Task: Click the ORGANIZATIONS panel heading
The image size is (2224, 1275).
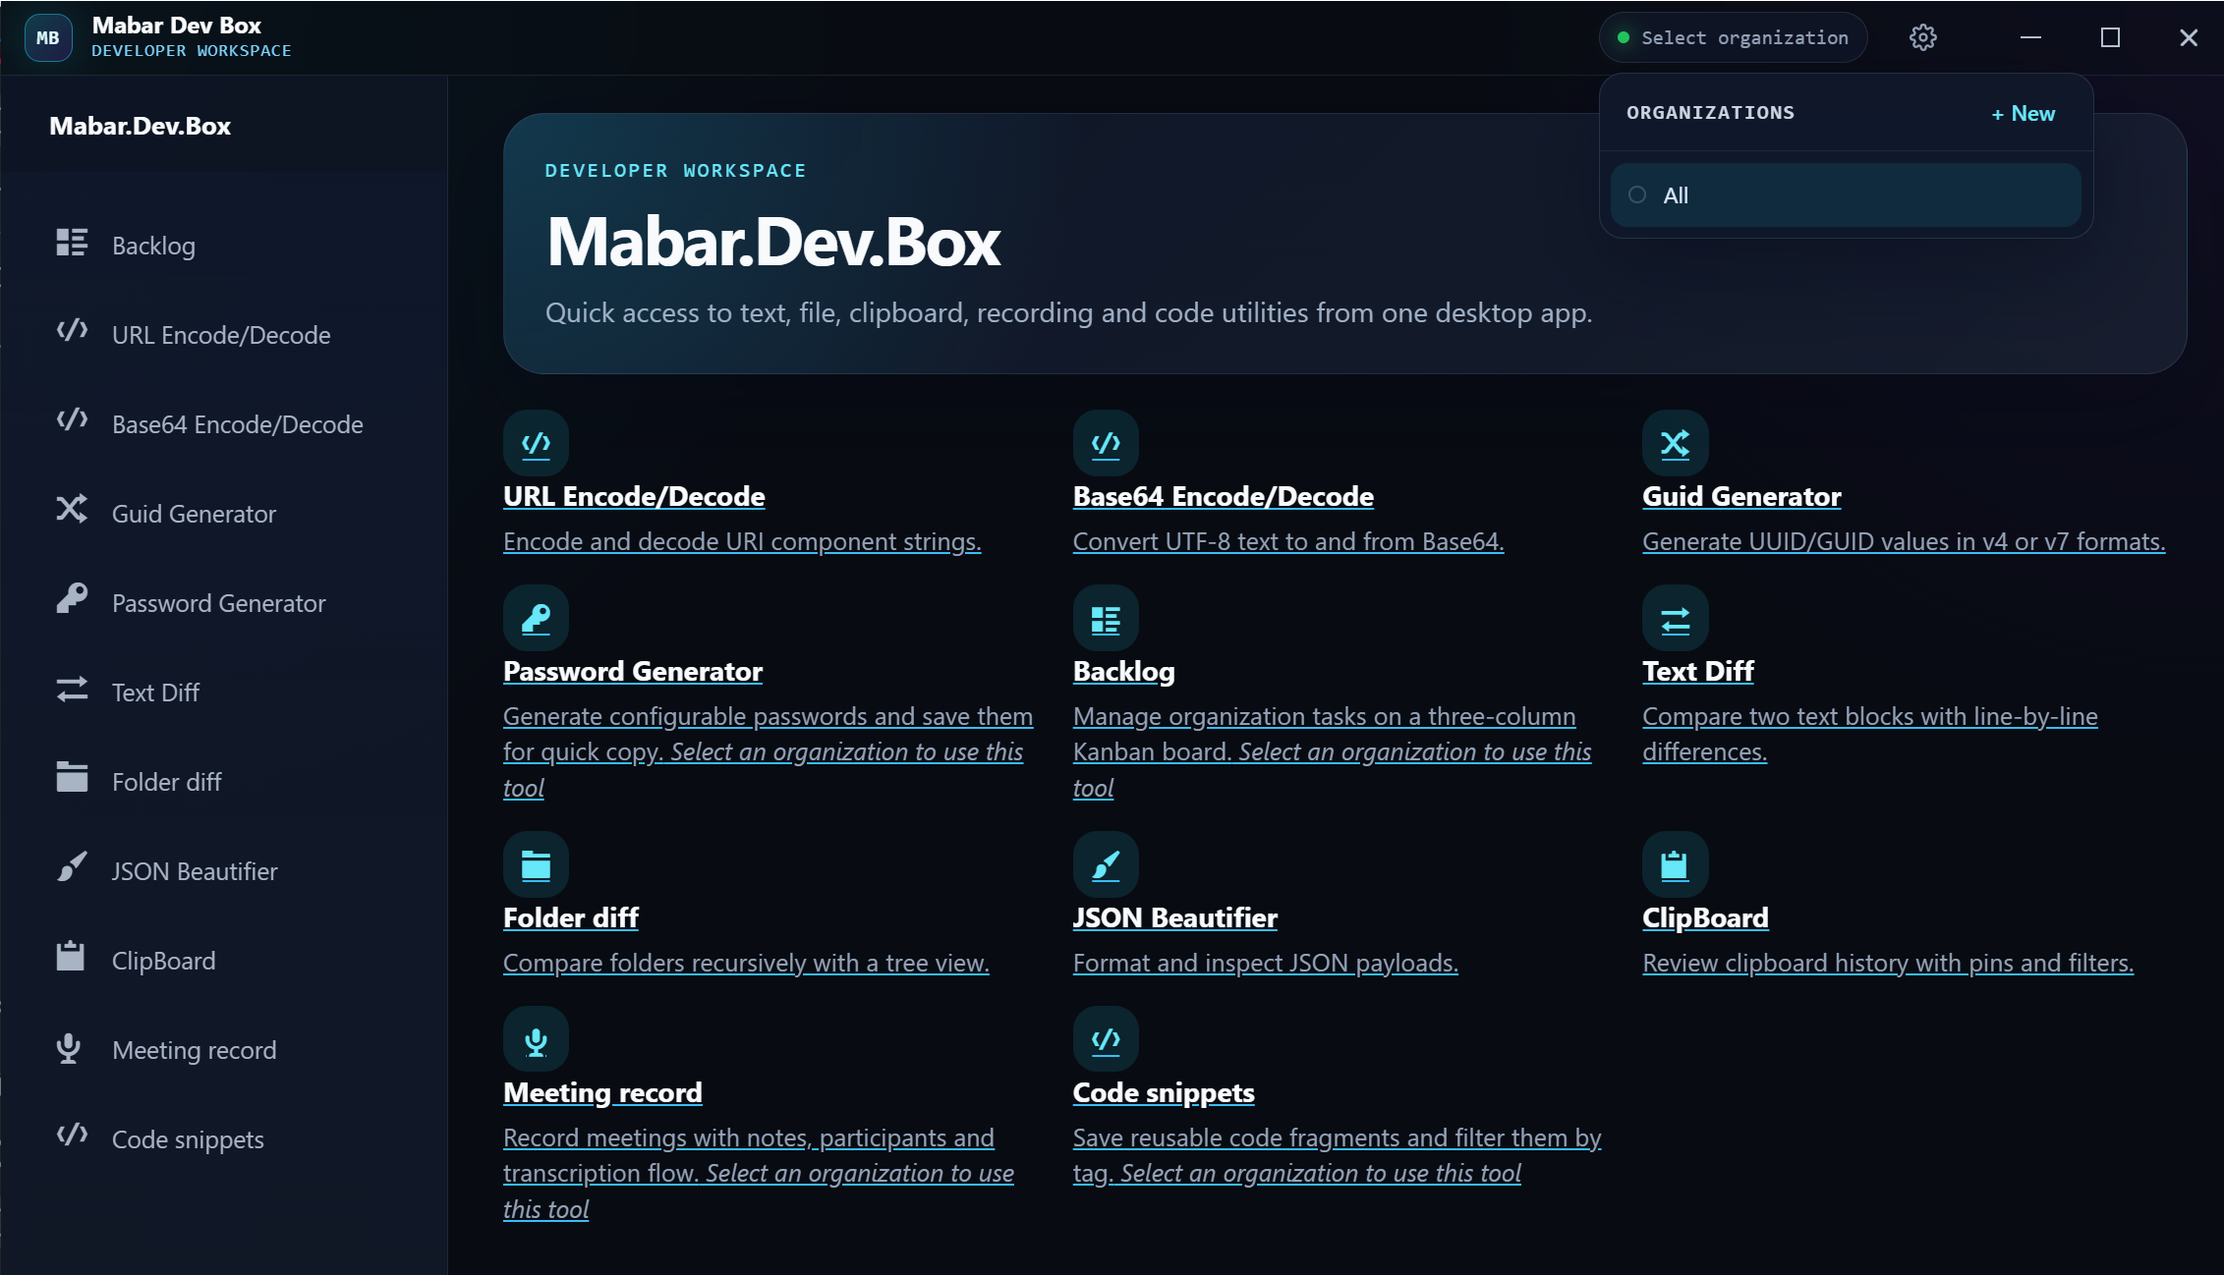Action: [1710, 113]
